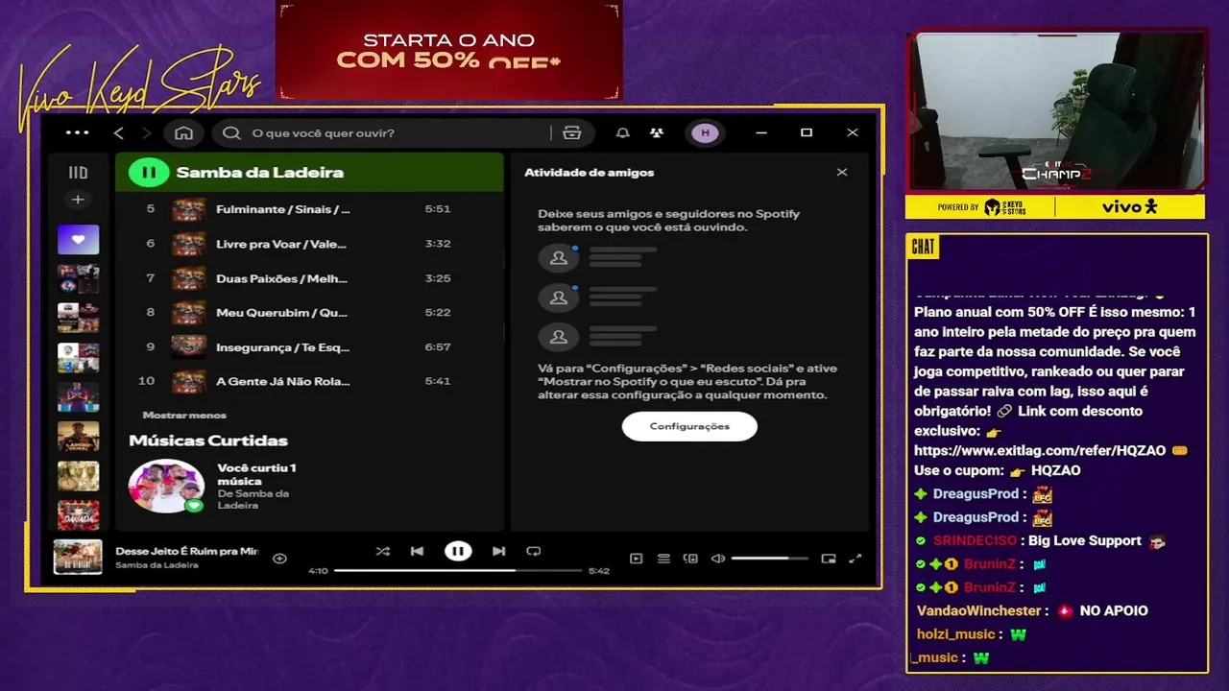The width and height of the screenshot is (1229, 691).
Task: Pause playback in the bottom player
Action: click(458, 551)
